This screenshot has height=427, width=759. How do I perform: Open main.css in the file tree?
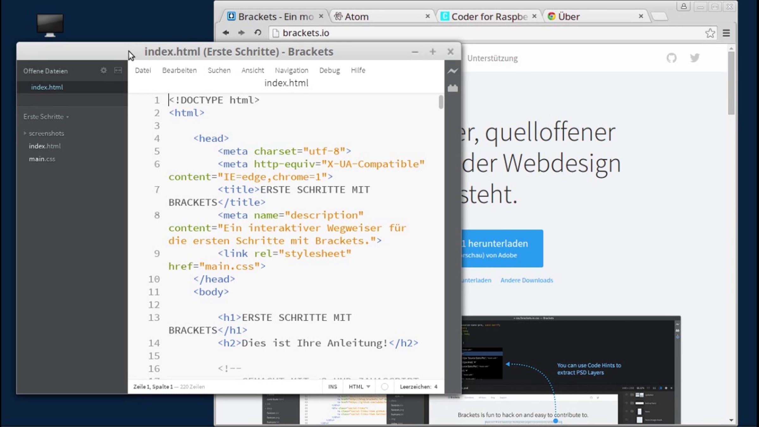(x=42, y=159)
